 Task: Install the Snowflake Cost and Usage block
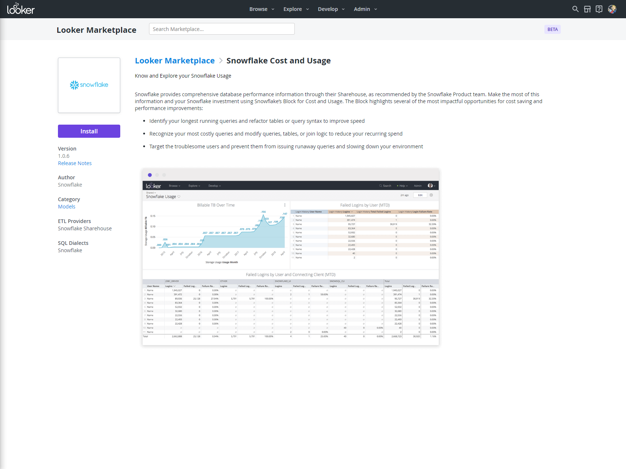[x=89, y=131]
